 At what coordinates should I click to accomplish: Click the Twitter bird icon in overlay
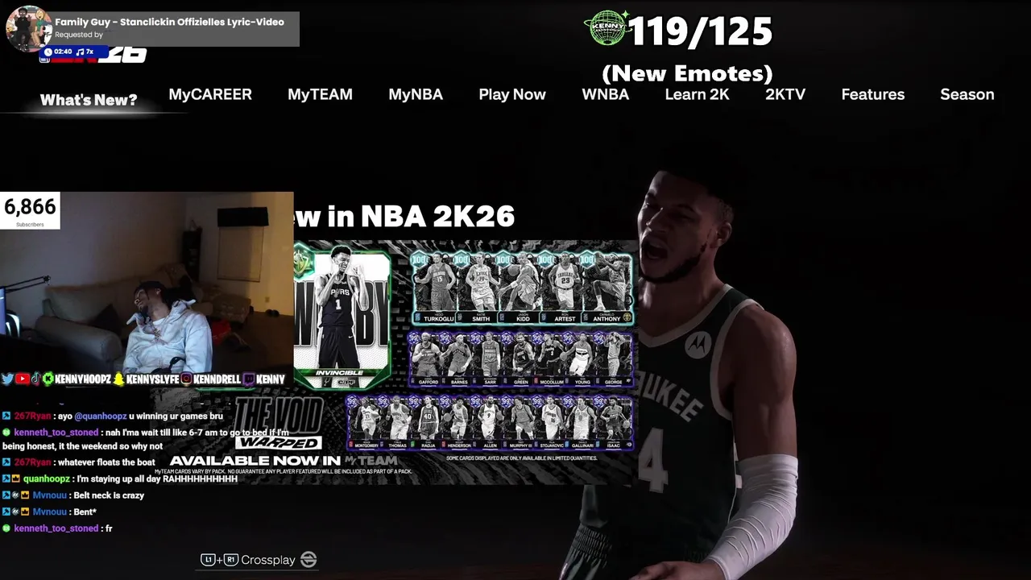coord(7,379)
